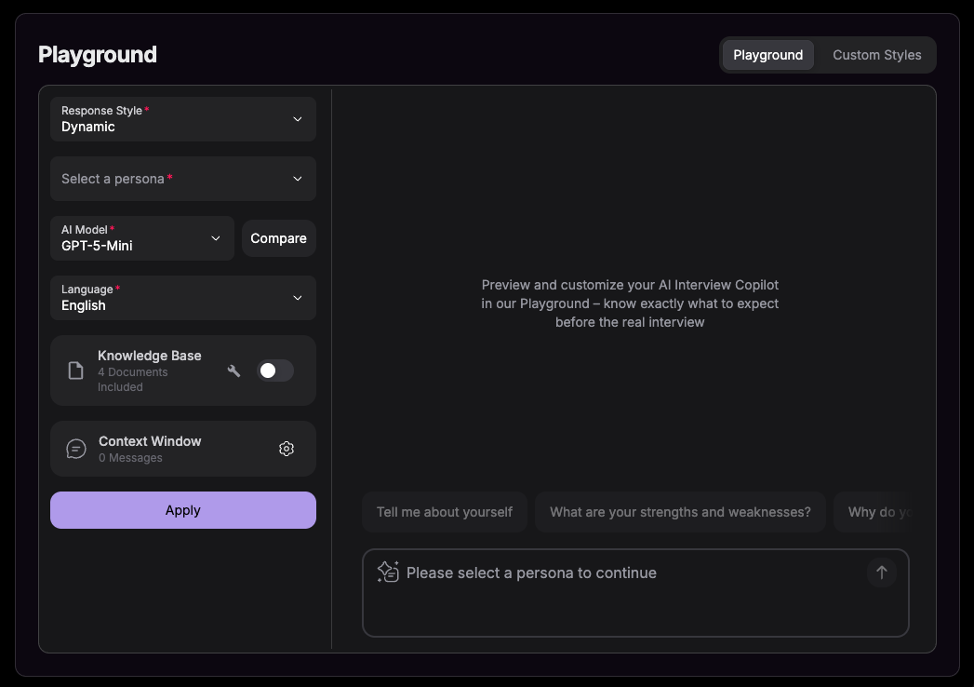Click the chevron on the Response Style selector

click(298, 119)
